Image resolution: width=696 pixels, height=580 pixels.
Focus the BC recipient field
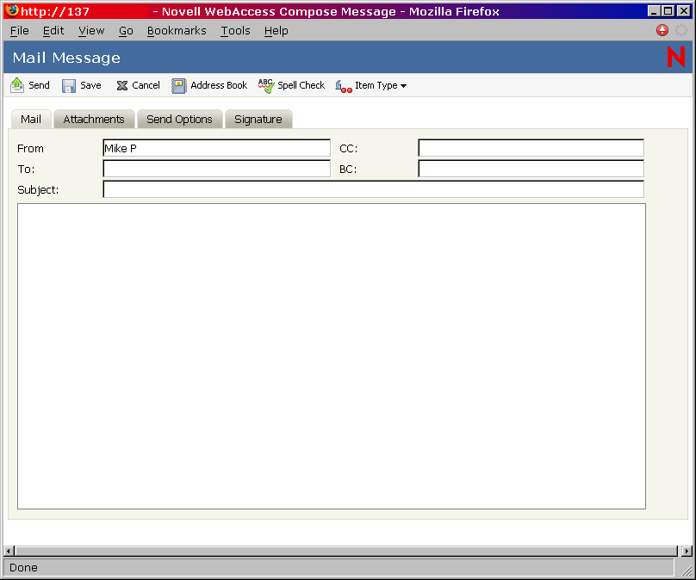[531, 169]
